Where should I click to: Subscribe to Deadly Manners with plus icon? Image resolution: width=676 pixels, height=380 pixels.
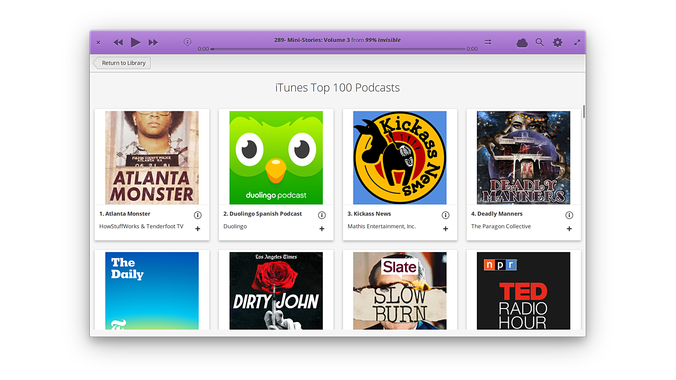[569, 229]
